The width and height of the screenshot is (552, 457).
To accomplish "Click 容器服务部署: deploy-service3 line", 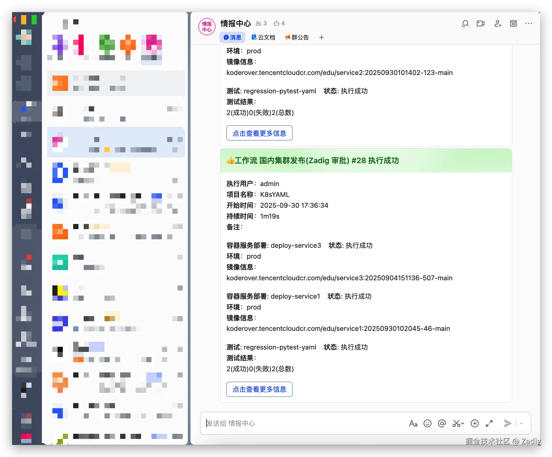I will [274, 245].
